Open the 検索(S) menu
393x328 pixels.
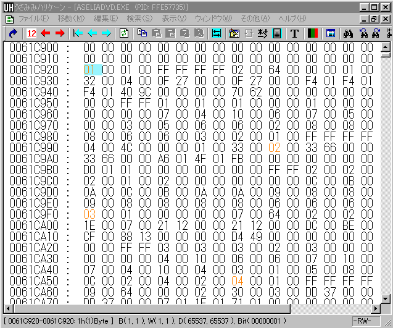click(139, 19)
